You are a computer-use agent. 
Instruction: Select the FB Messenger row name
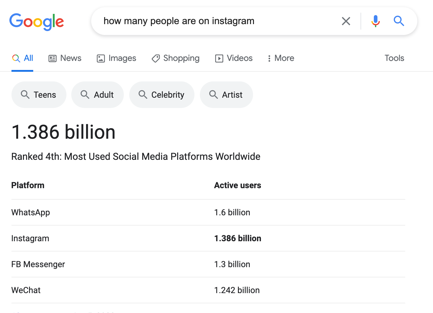pyautogui.click(x=38, y=264)
